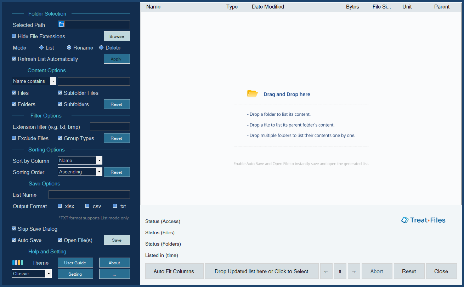Click the Parent column header
Image resolution: width=464 pixels, height=287 pixels.
point(442,7)
